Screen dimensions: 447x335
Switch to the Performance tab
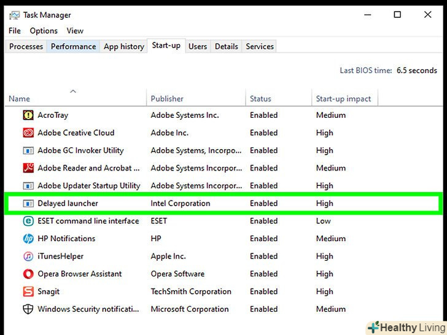(x=73, y=47)
